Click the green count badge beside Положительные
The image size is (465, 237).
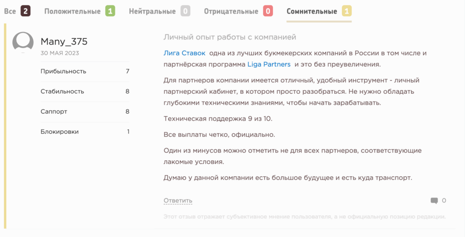pyautogui.click(x=110, y=11)
